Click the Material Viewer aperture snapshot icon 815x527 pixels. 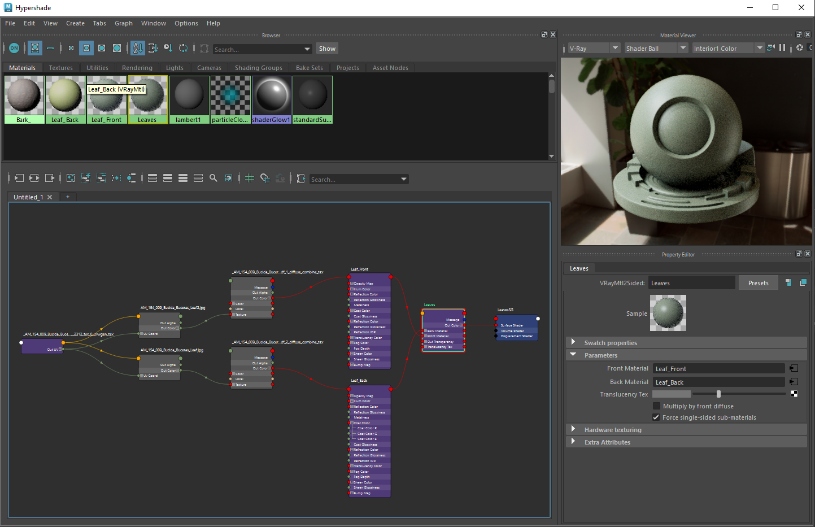pos(800,48)
